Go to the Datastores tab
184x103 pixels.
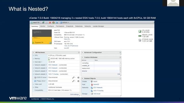[x=79, y=26]
